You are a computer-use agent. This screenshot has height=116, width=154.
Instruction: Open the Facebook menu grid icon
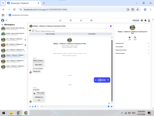(x=142, y=20)
